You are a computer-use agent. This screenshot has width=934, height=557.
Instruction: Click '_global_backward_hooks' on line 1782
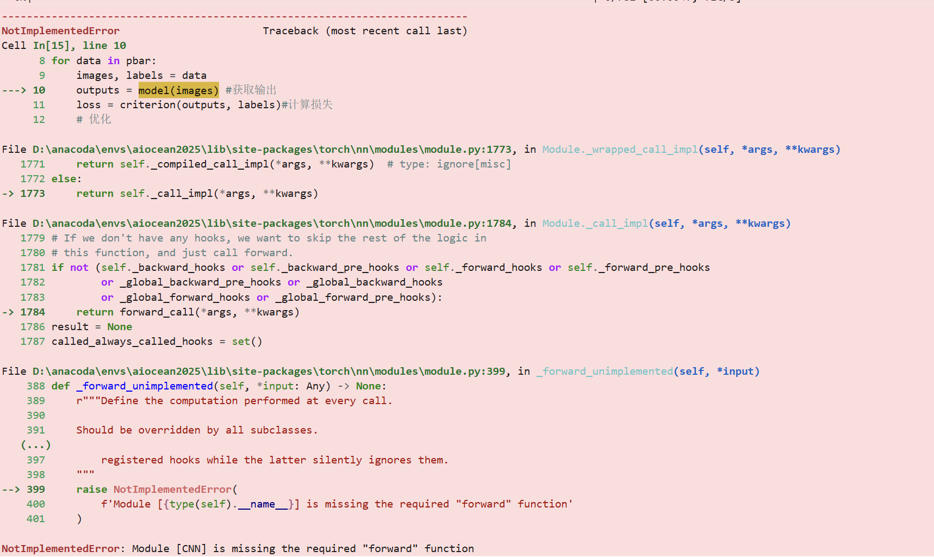[374, 282]
